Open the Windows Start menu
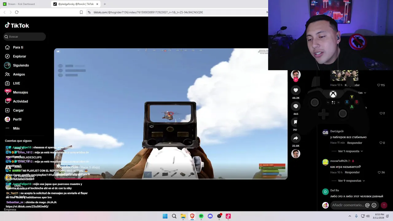 [x=165, y=216]
